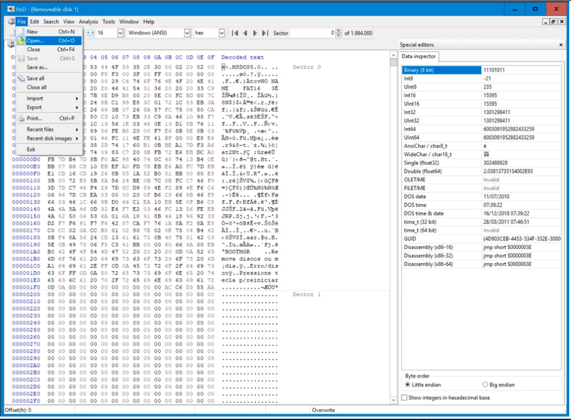Image resolution: width=571 pixels, height=420 pixels.
Task: Open the Windows (ANSI) encoding dropdown
Action: click(187, 33)
